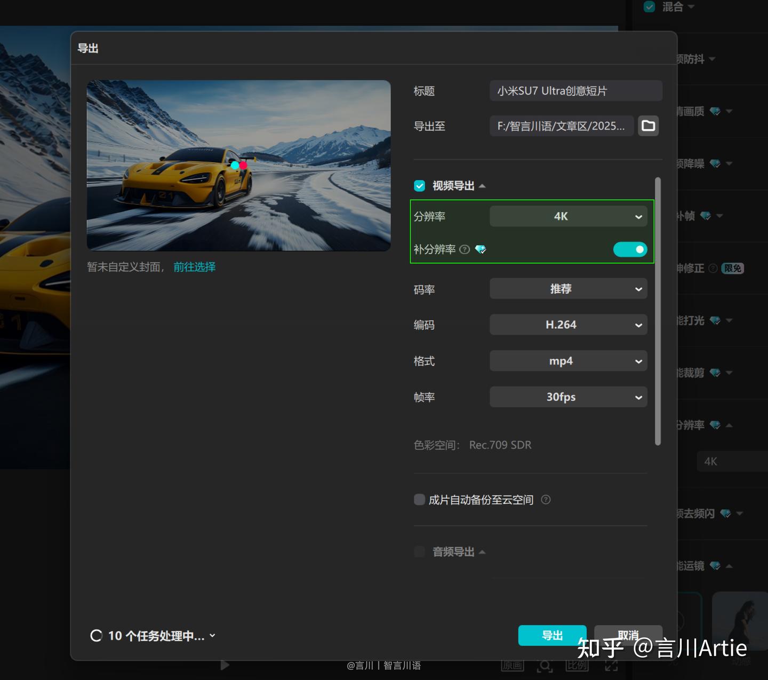Click the diamond icon on the background 清画质 row
Viewport: 768px width, 680px height.
tap(715, 112)
